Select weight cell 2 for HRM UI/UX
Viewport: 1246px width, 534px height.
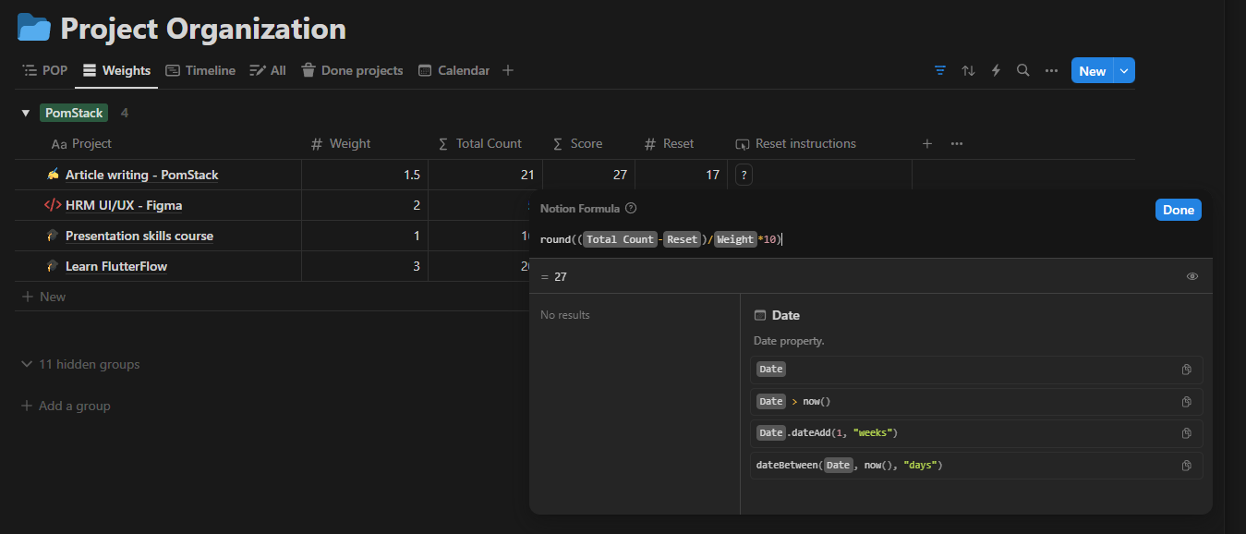click(x=365, y=205)
